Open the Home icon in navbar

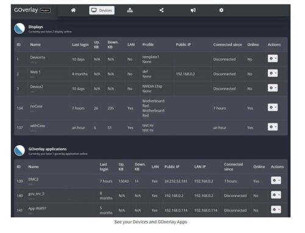(73, 10)
